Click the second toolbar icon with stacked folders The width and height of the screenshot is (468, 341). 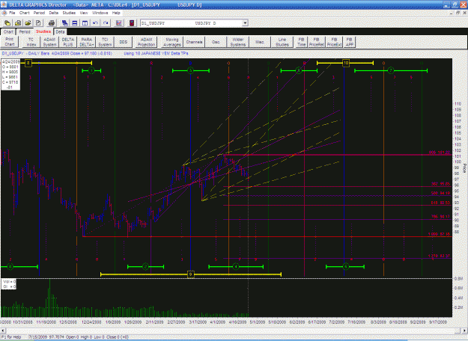tap(18, 23)
